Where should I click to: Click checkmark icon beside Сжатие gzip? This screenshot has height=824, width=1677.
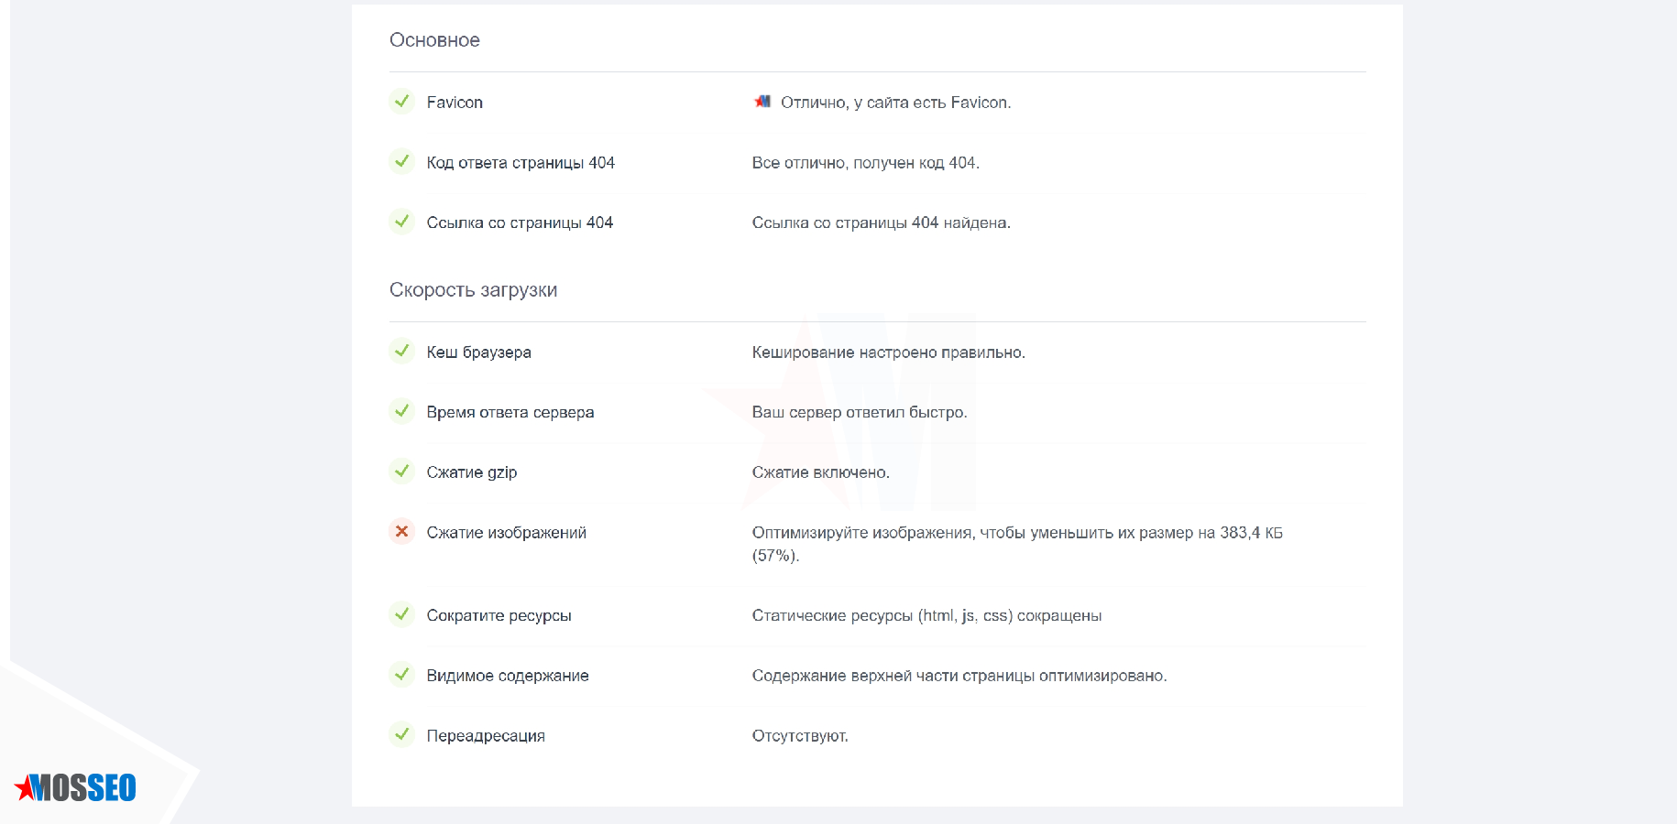point(401,472)
